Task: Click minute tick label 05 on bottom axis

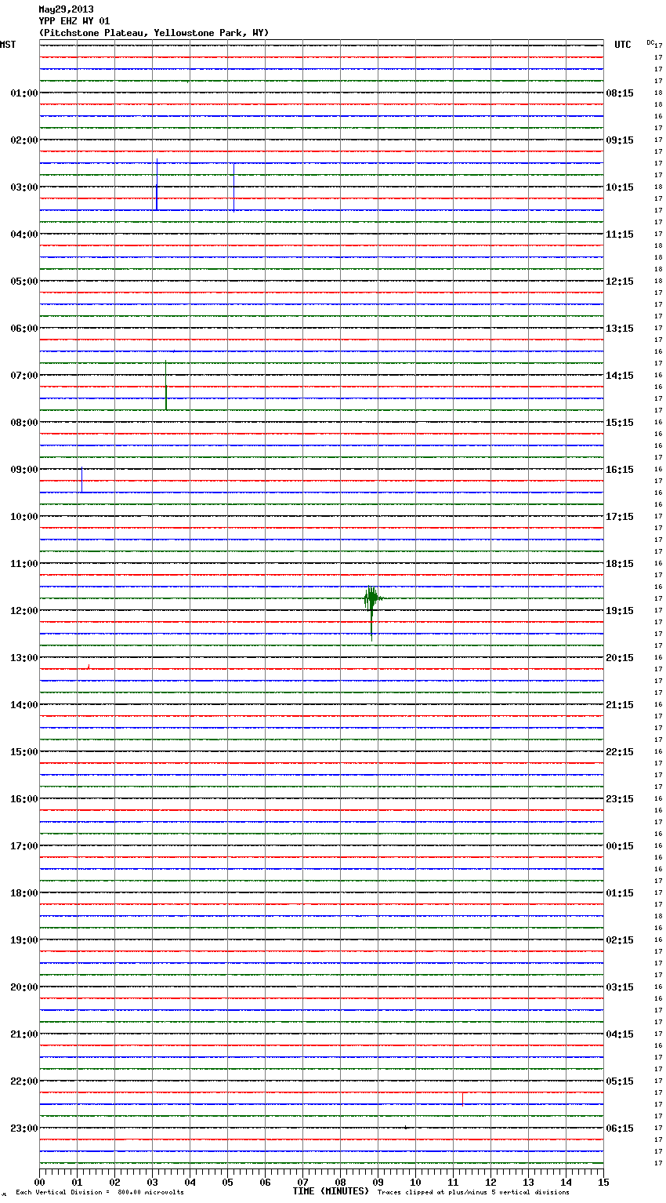Action: point(227,1182)
